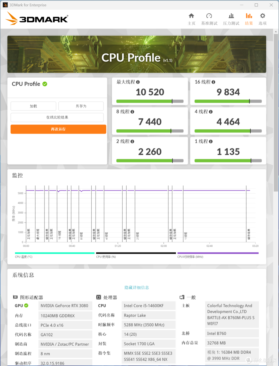Click the 9 834 score value
The height and width of the screenshot is (366, 279).
pyautogui.click(x=228, y=92)
